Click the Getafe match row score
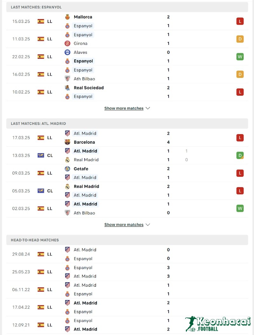254x335 pixels. point(168,169)
